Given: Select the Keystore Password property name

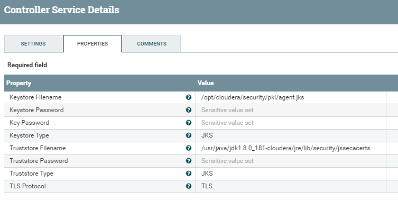Looking at the screenshot, I should coord(36,110).
